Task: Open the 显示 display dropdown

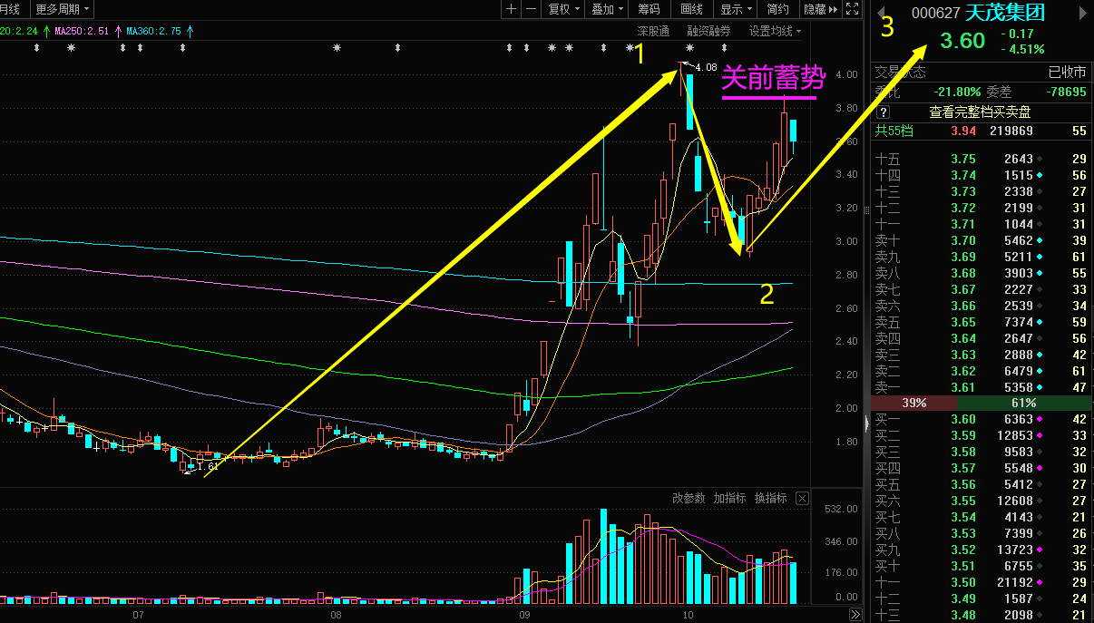Action: (736, 9)
